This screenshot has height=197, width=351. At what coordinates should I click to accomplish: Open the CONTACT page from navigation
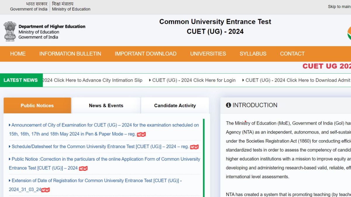pos(292,54)
